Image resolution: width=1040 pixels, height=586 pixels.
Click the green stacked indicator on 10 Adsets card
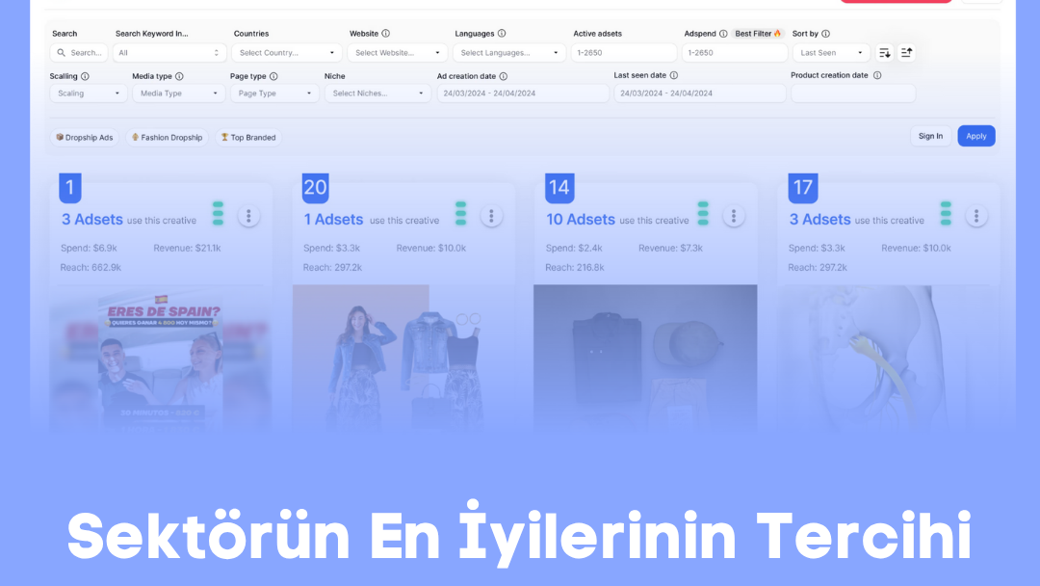[x=703, y=214]
